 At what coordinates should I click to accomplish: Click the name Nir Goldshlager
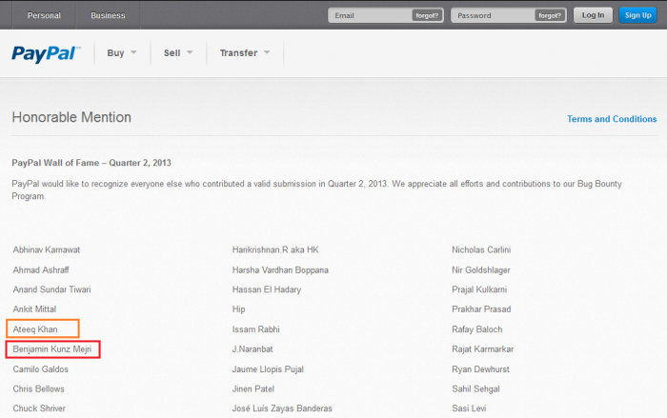click(480, 270)
